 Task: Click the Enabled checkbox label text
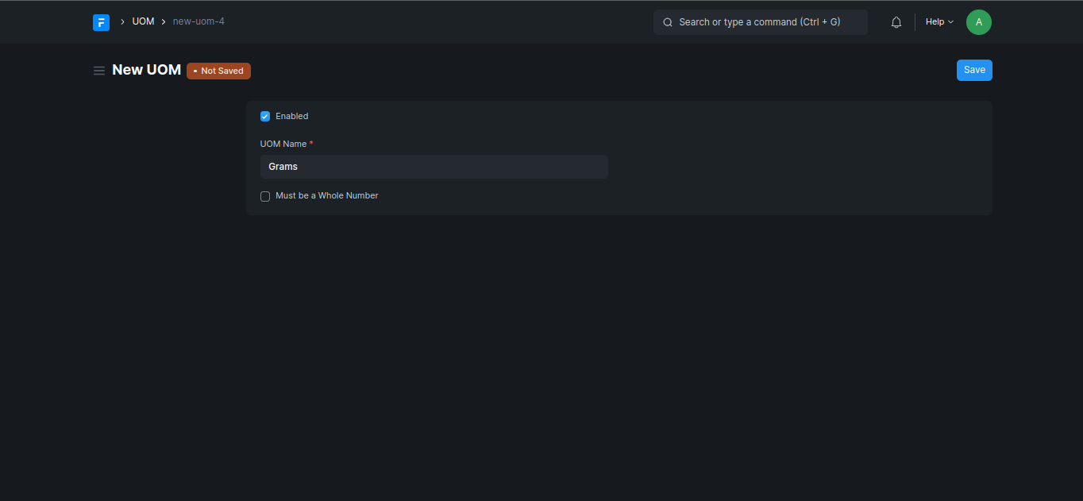click(291, 116)
